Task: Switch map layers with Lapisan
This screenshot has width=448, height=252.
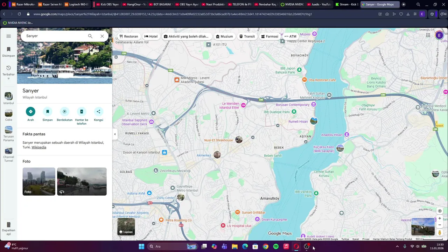Action: [x=126, y=226]
